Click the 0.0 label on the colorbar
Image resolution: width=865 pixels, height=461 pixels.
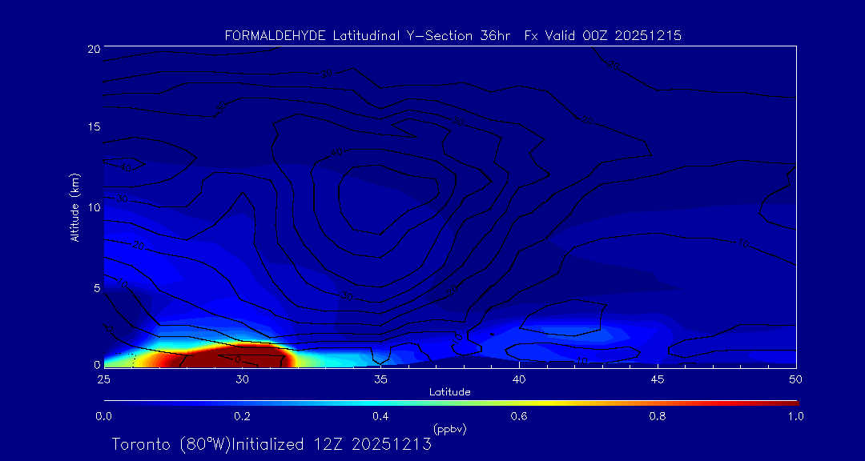click(103, 416)
